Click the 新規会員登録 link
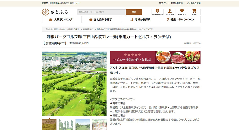Image resolution: width=239 pixels, height=130 pixels. point(177,3)
